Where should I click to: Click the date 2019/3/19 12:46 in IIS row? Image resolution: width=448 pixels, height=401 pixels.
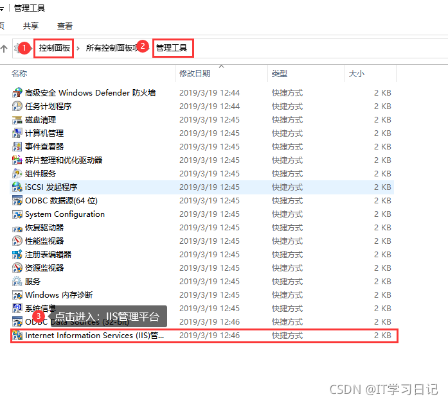click(x=210, y=336)
